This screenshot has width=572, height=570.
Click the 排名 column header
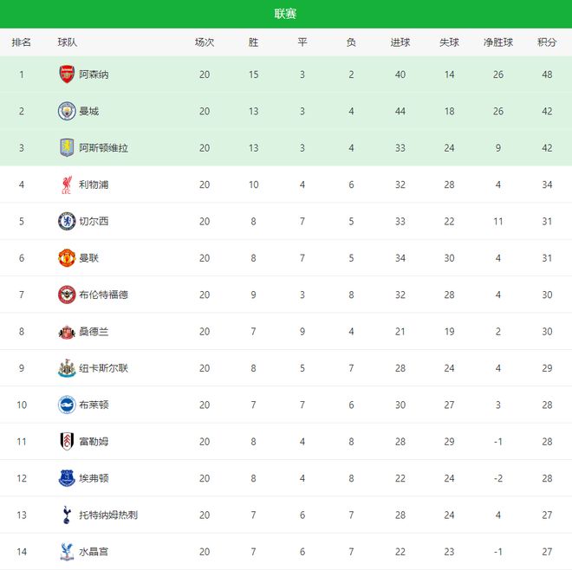click(x=22, y=42)
